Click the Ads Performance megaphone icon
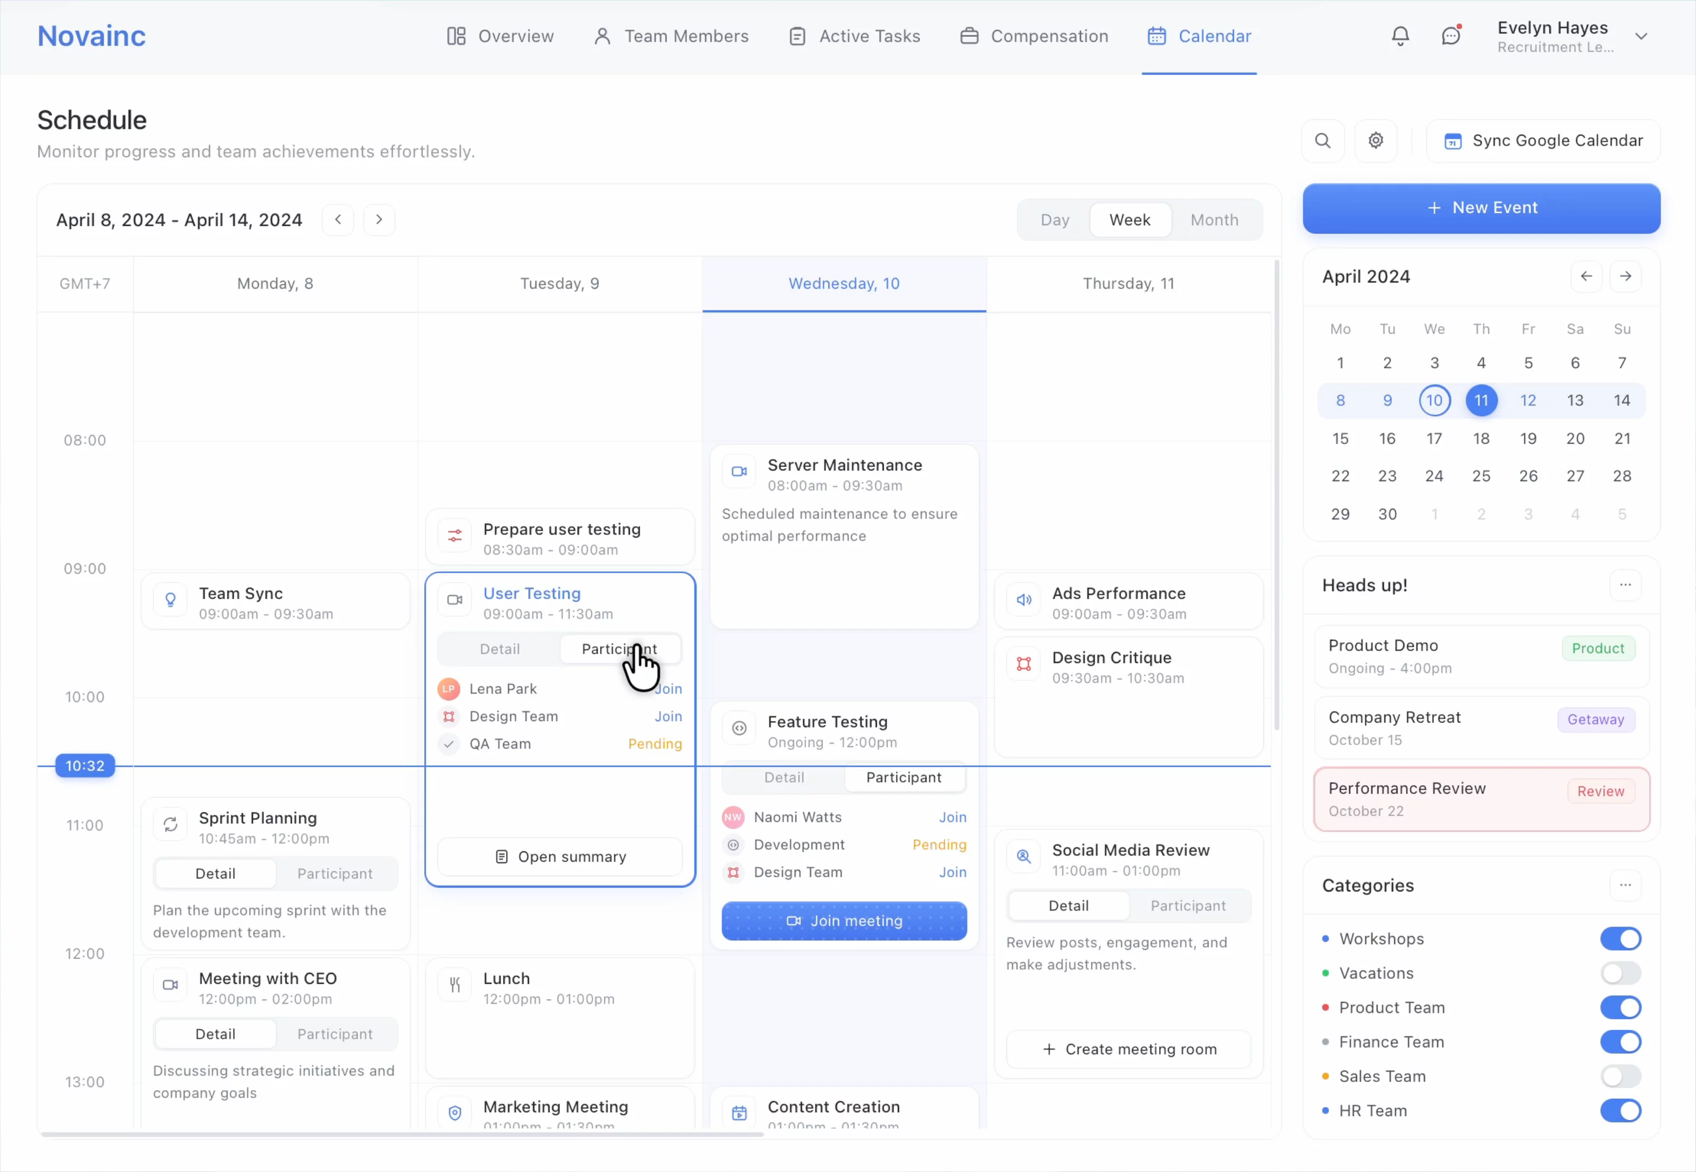1696x1172 pixels. tap(1023, 600)
